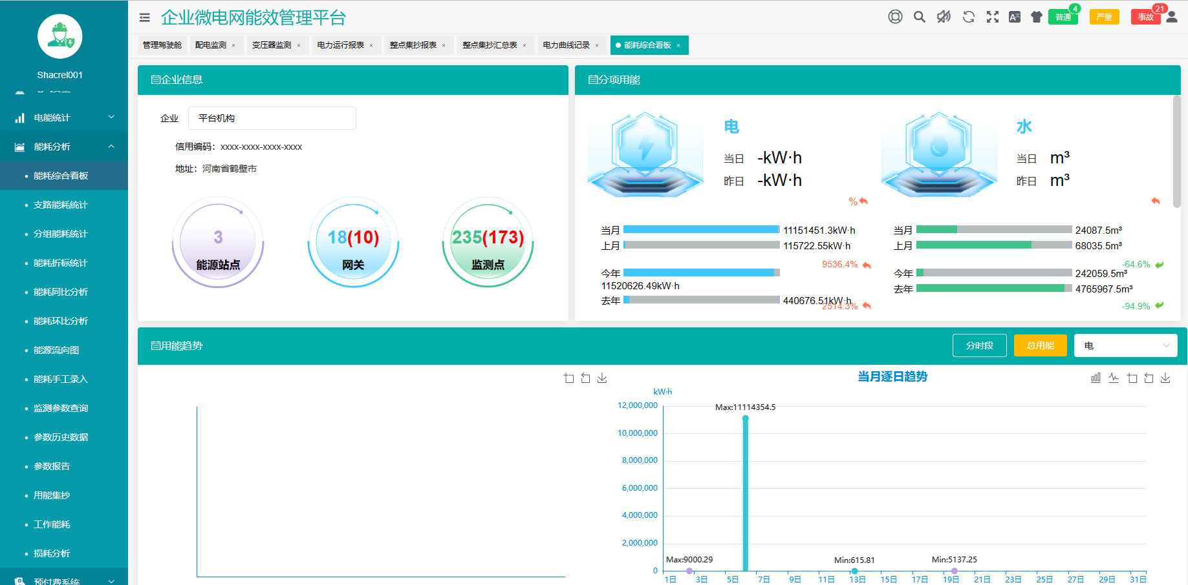Click the 企业 name input field
Viewport: 1188px width, 585px height.
(x=272, y=118)
